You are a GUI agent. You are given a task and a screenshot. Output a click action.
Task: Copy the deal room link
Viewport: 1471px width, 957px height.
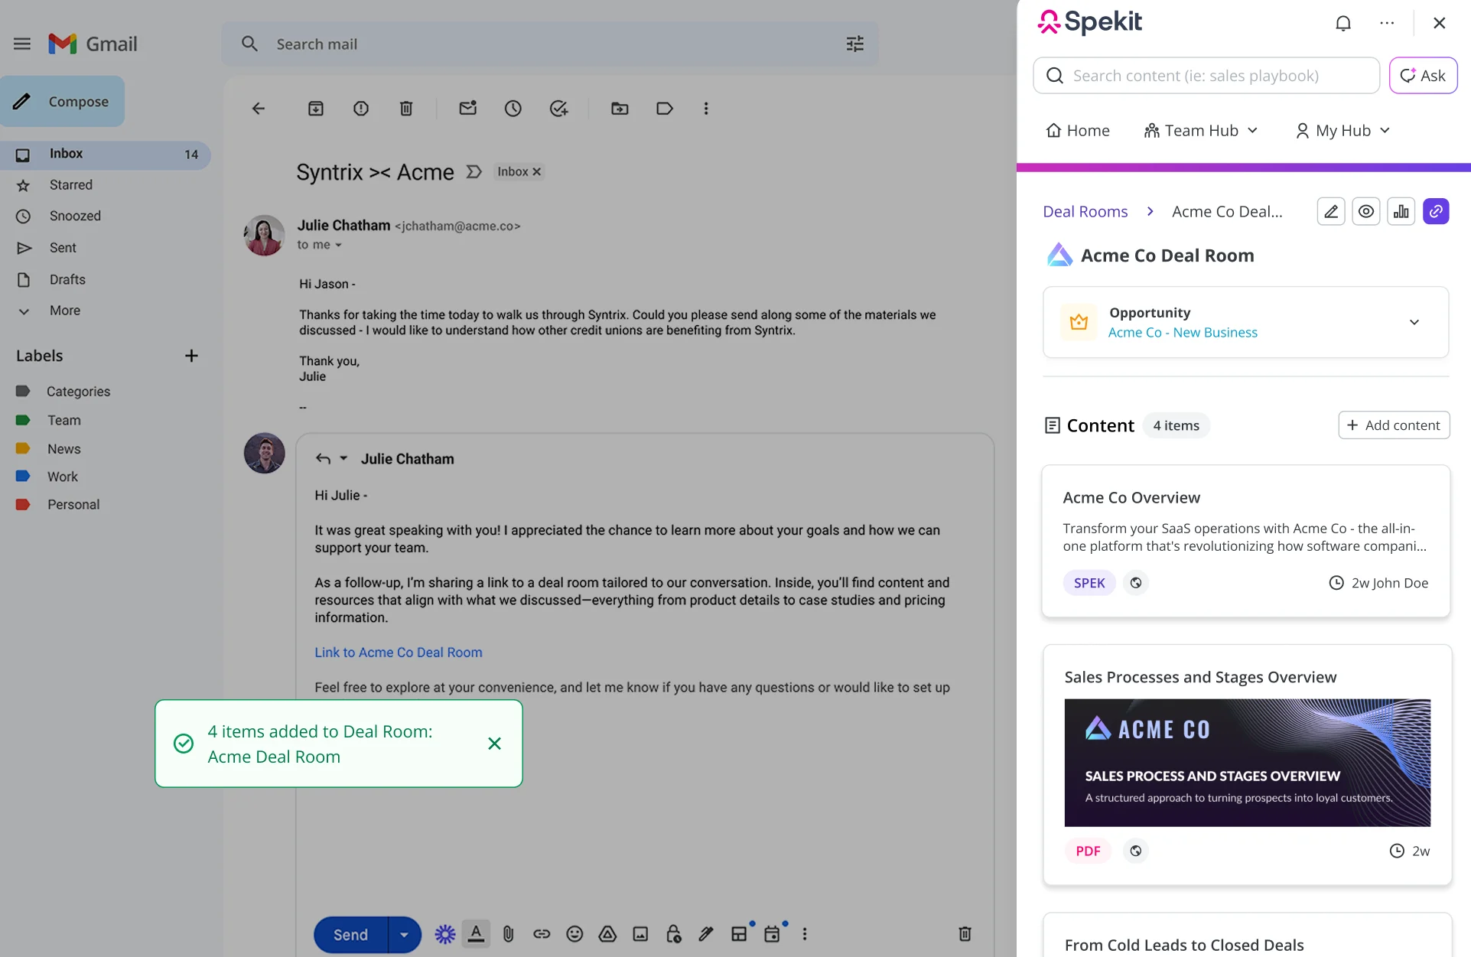(1436, 212)
